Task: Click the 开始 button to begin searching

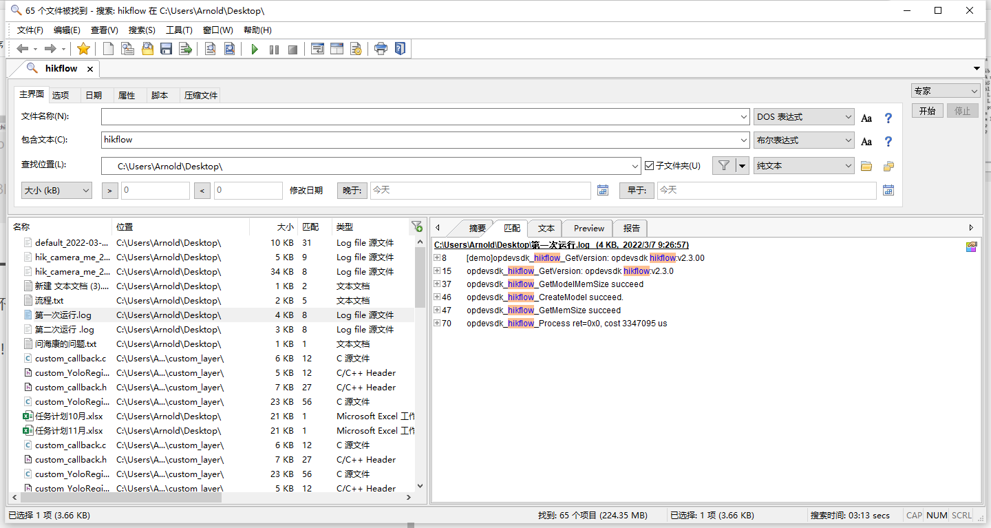Action: (x=927, y=110)
